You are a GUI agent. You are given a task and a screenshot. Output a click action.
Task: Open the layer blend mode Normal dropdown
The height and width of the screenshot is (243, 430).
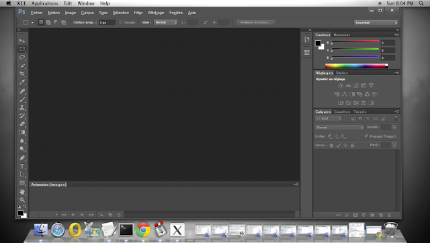click(x=339, y=128)
